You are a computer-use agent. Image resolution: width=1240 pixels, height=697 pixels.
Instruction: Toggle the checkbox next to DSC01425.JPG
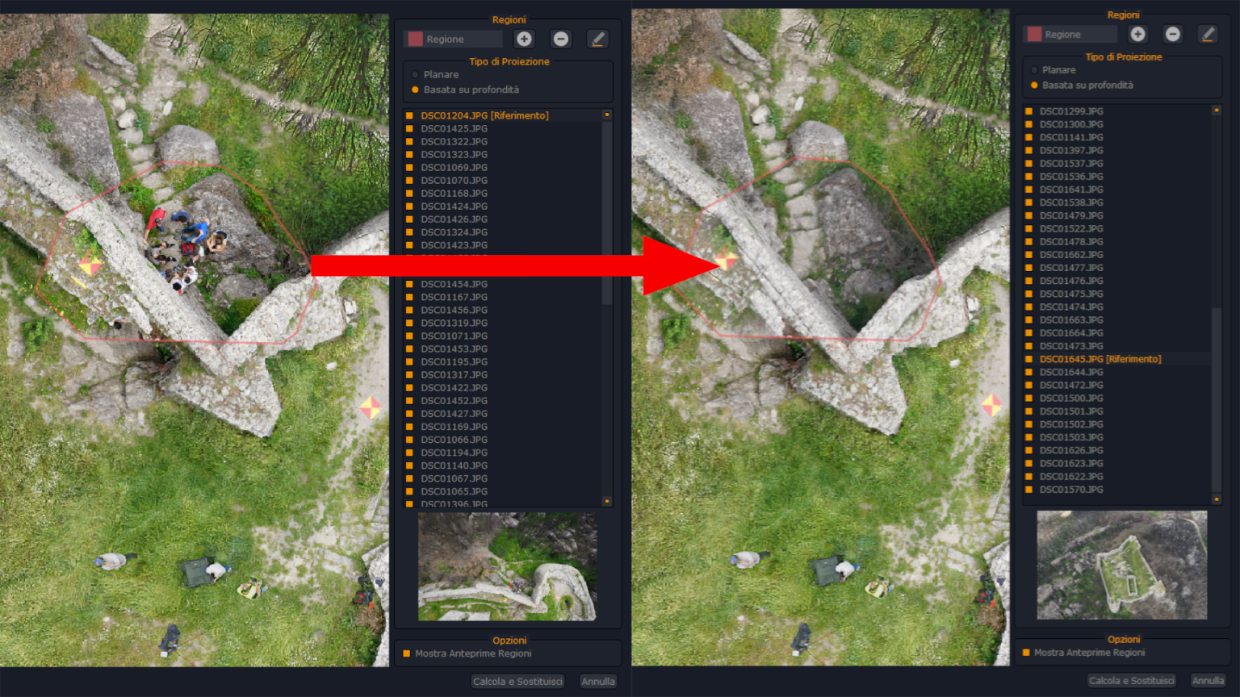pos(409,127)
